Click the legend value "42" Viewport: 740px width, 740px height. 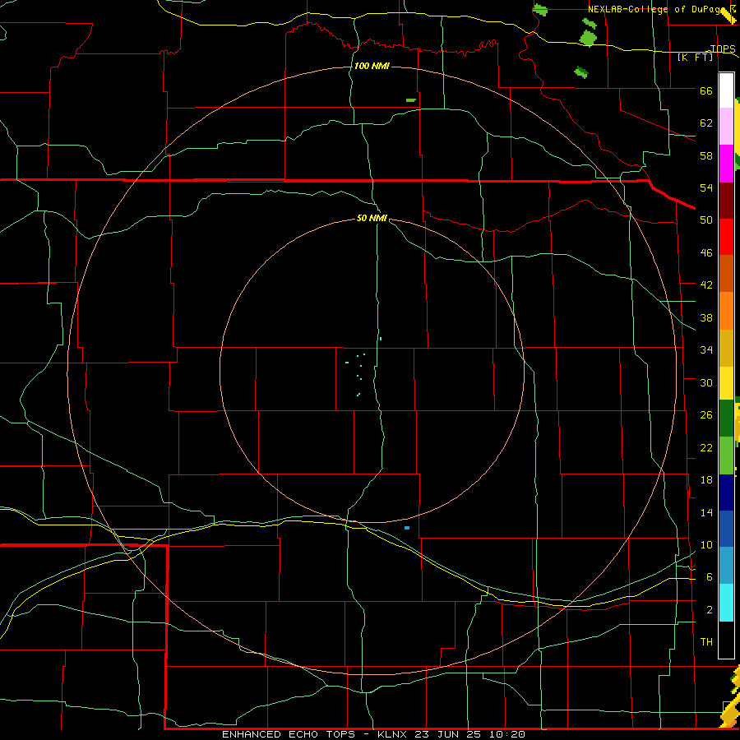point(706,284)
